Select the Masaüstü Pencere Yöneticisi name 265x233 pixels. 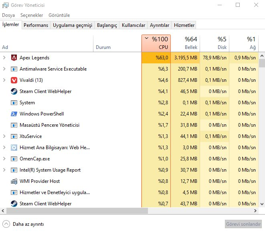pyautogui.click(x=49, y=125)
